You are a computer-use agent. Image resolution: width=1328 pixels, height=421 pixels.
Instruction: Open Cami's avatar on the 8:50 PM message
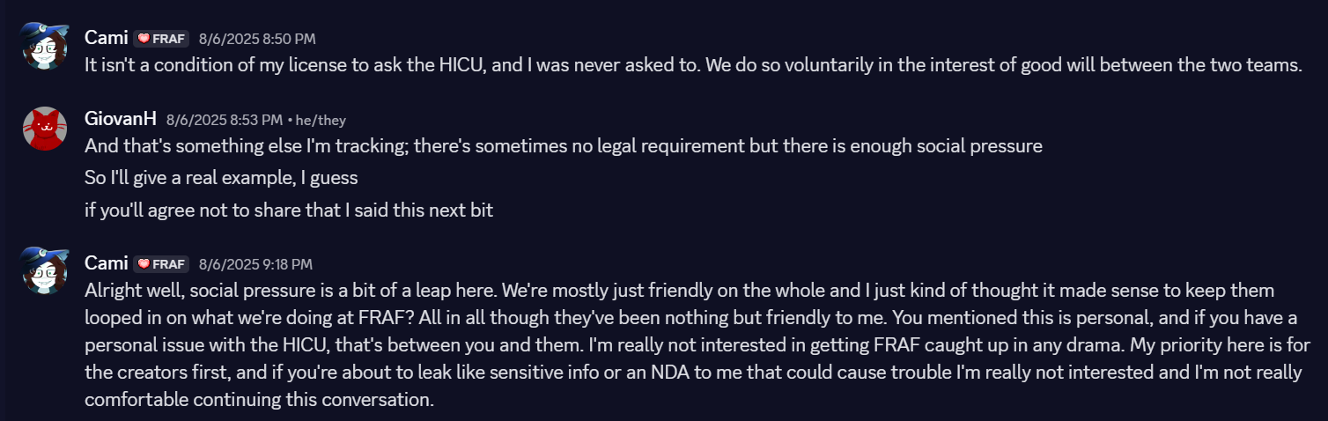click(x=45, y=48)
